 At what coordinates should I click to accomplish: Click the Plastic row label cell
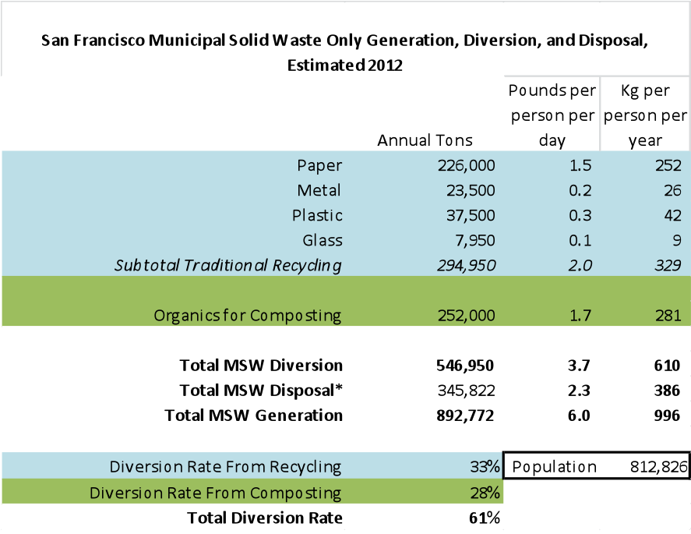[317, 215]
